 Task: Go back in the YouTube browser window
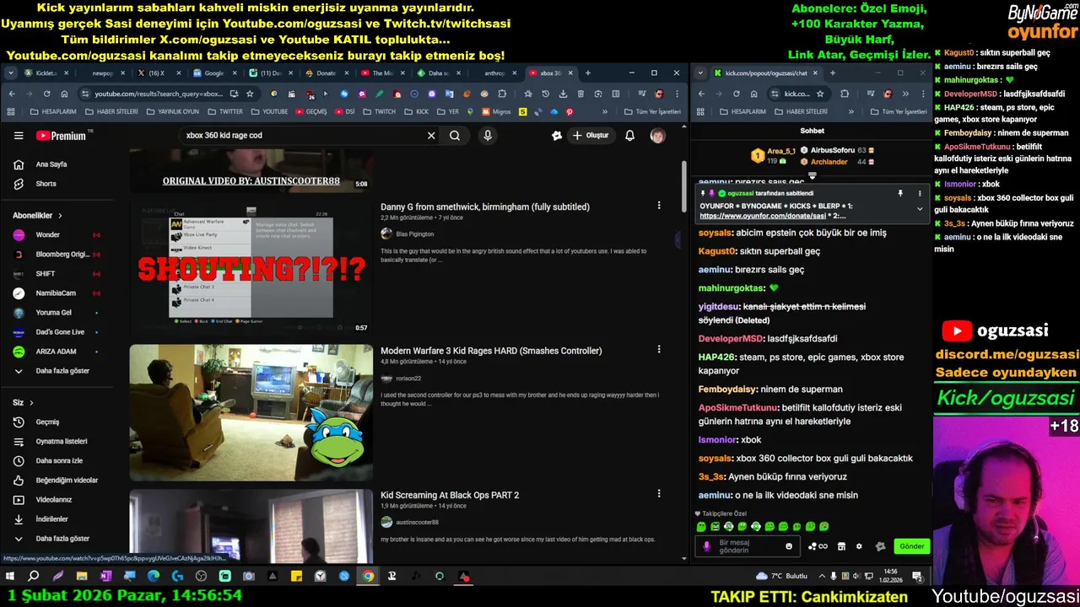[12, 94]
